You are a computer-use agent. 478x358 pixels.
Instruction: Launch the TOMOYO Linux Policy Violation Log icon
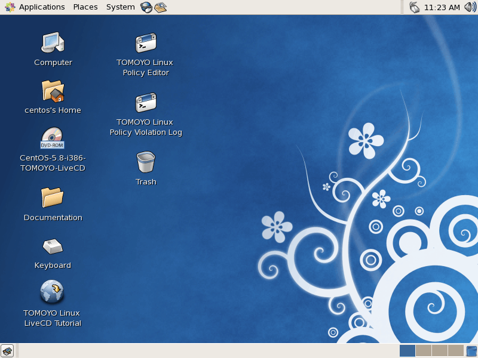pos(146,102)
